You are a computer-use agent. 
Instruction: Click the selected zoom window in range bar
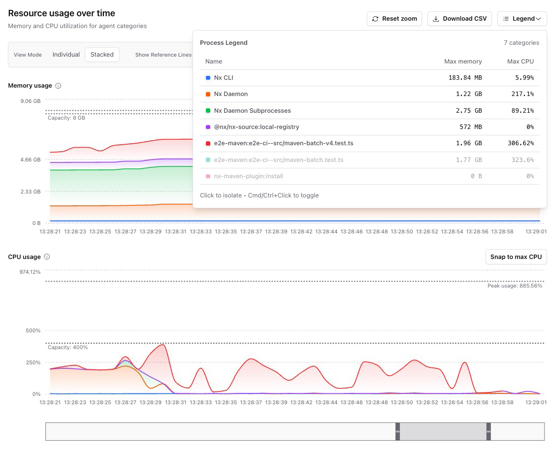point(443,431)
